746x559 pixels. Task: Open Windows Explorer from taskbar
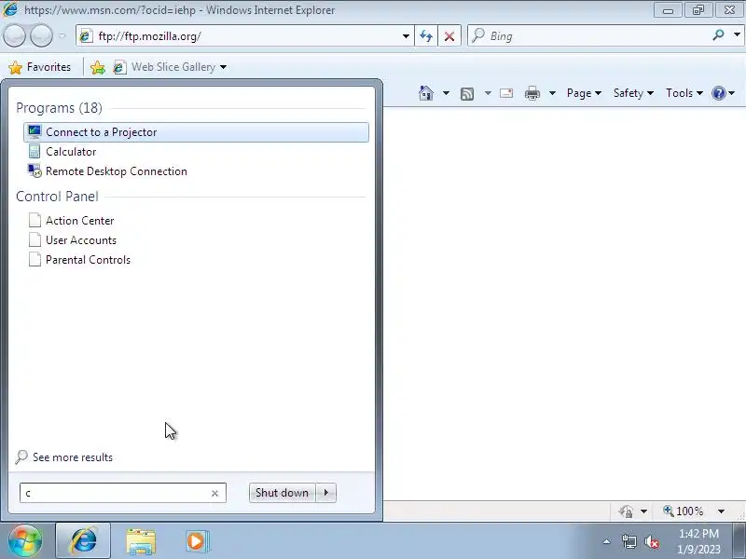pyautogui.click(x=141, y=541)
